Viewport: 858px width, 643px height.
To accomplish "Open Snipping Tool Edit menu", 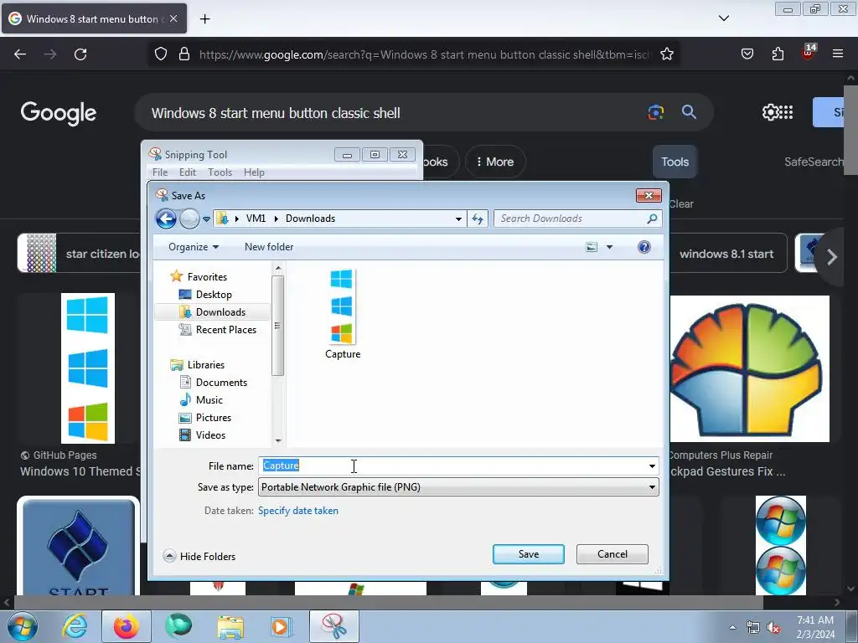I will pos(187,172).
